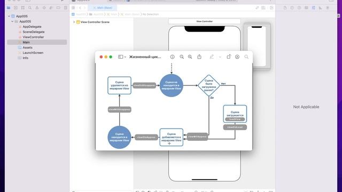The image size is (342, 192).
Task: Click the related items grid icon in editor
Action: point(73,8)
